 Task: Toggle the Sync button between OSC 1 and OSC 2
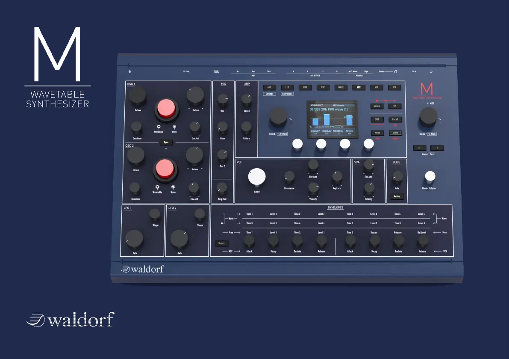point(166,142)
